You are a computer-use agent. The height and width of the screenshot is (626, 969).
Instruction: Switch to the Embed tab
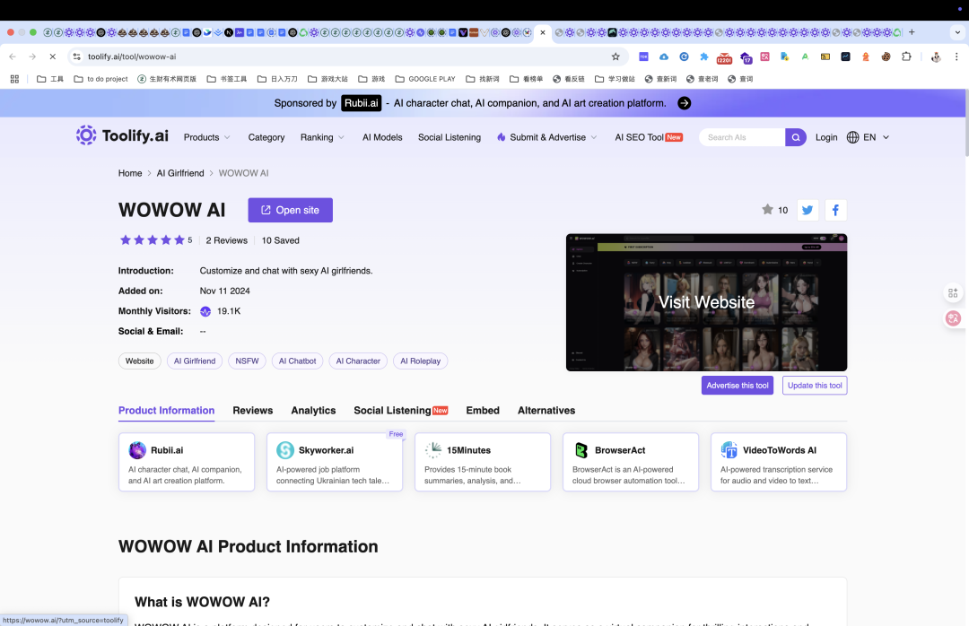point(483,411)
